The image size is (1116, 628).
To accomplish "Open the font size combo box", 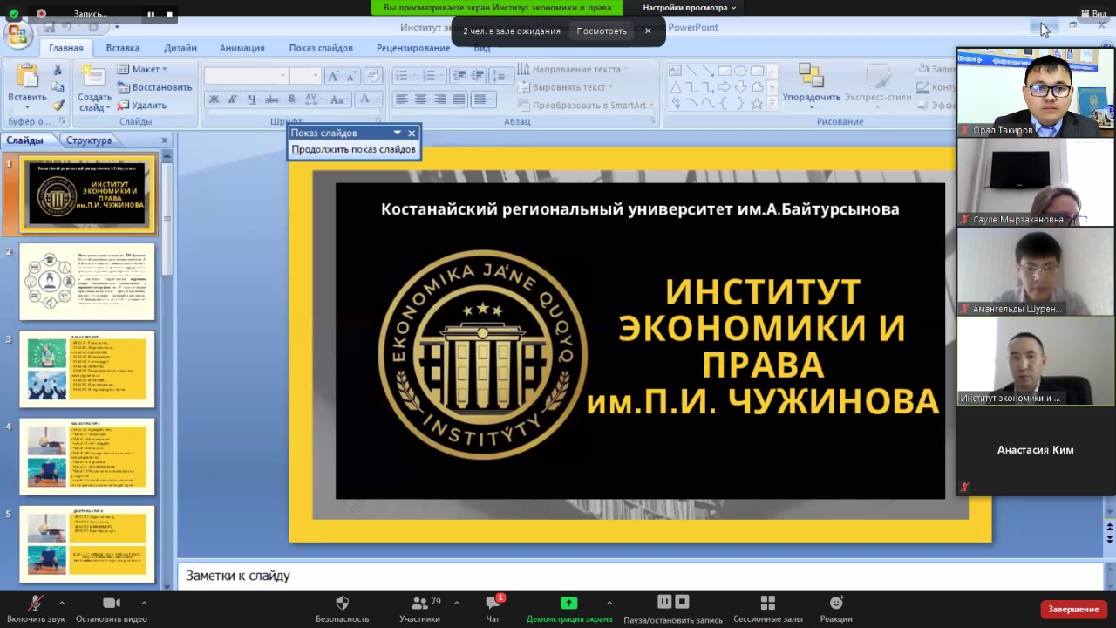I will (304, 76).
